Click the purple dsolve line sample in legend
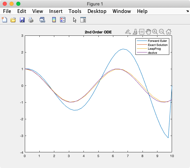Screen dimensions: 190x168 click(x=142, y=52)
